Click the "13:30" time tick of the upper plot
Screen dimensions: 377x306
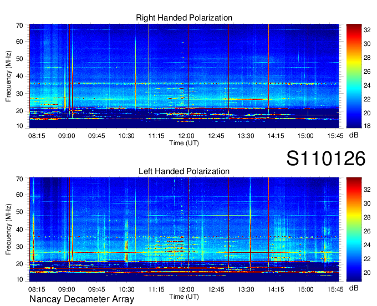coord(246,136)
